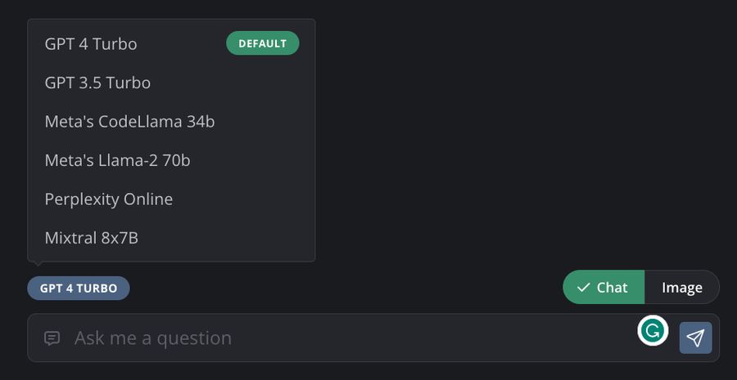This screenshot has width=737, height=380.
Task: Click the blue GPT 4 TURBO pill
Action: coord(79,288)
